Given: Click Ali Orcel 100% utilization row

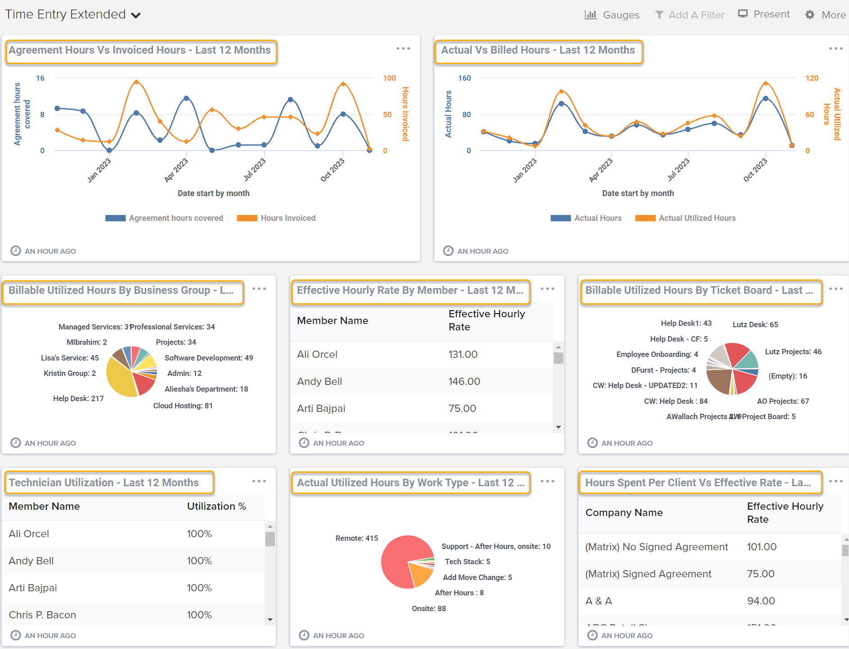Looking at the screenshot, I should pos(133,534).
